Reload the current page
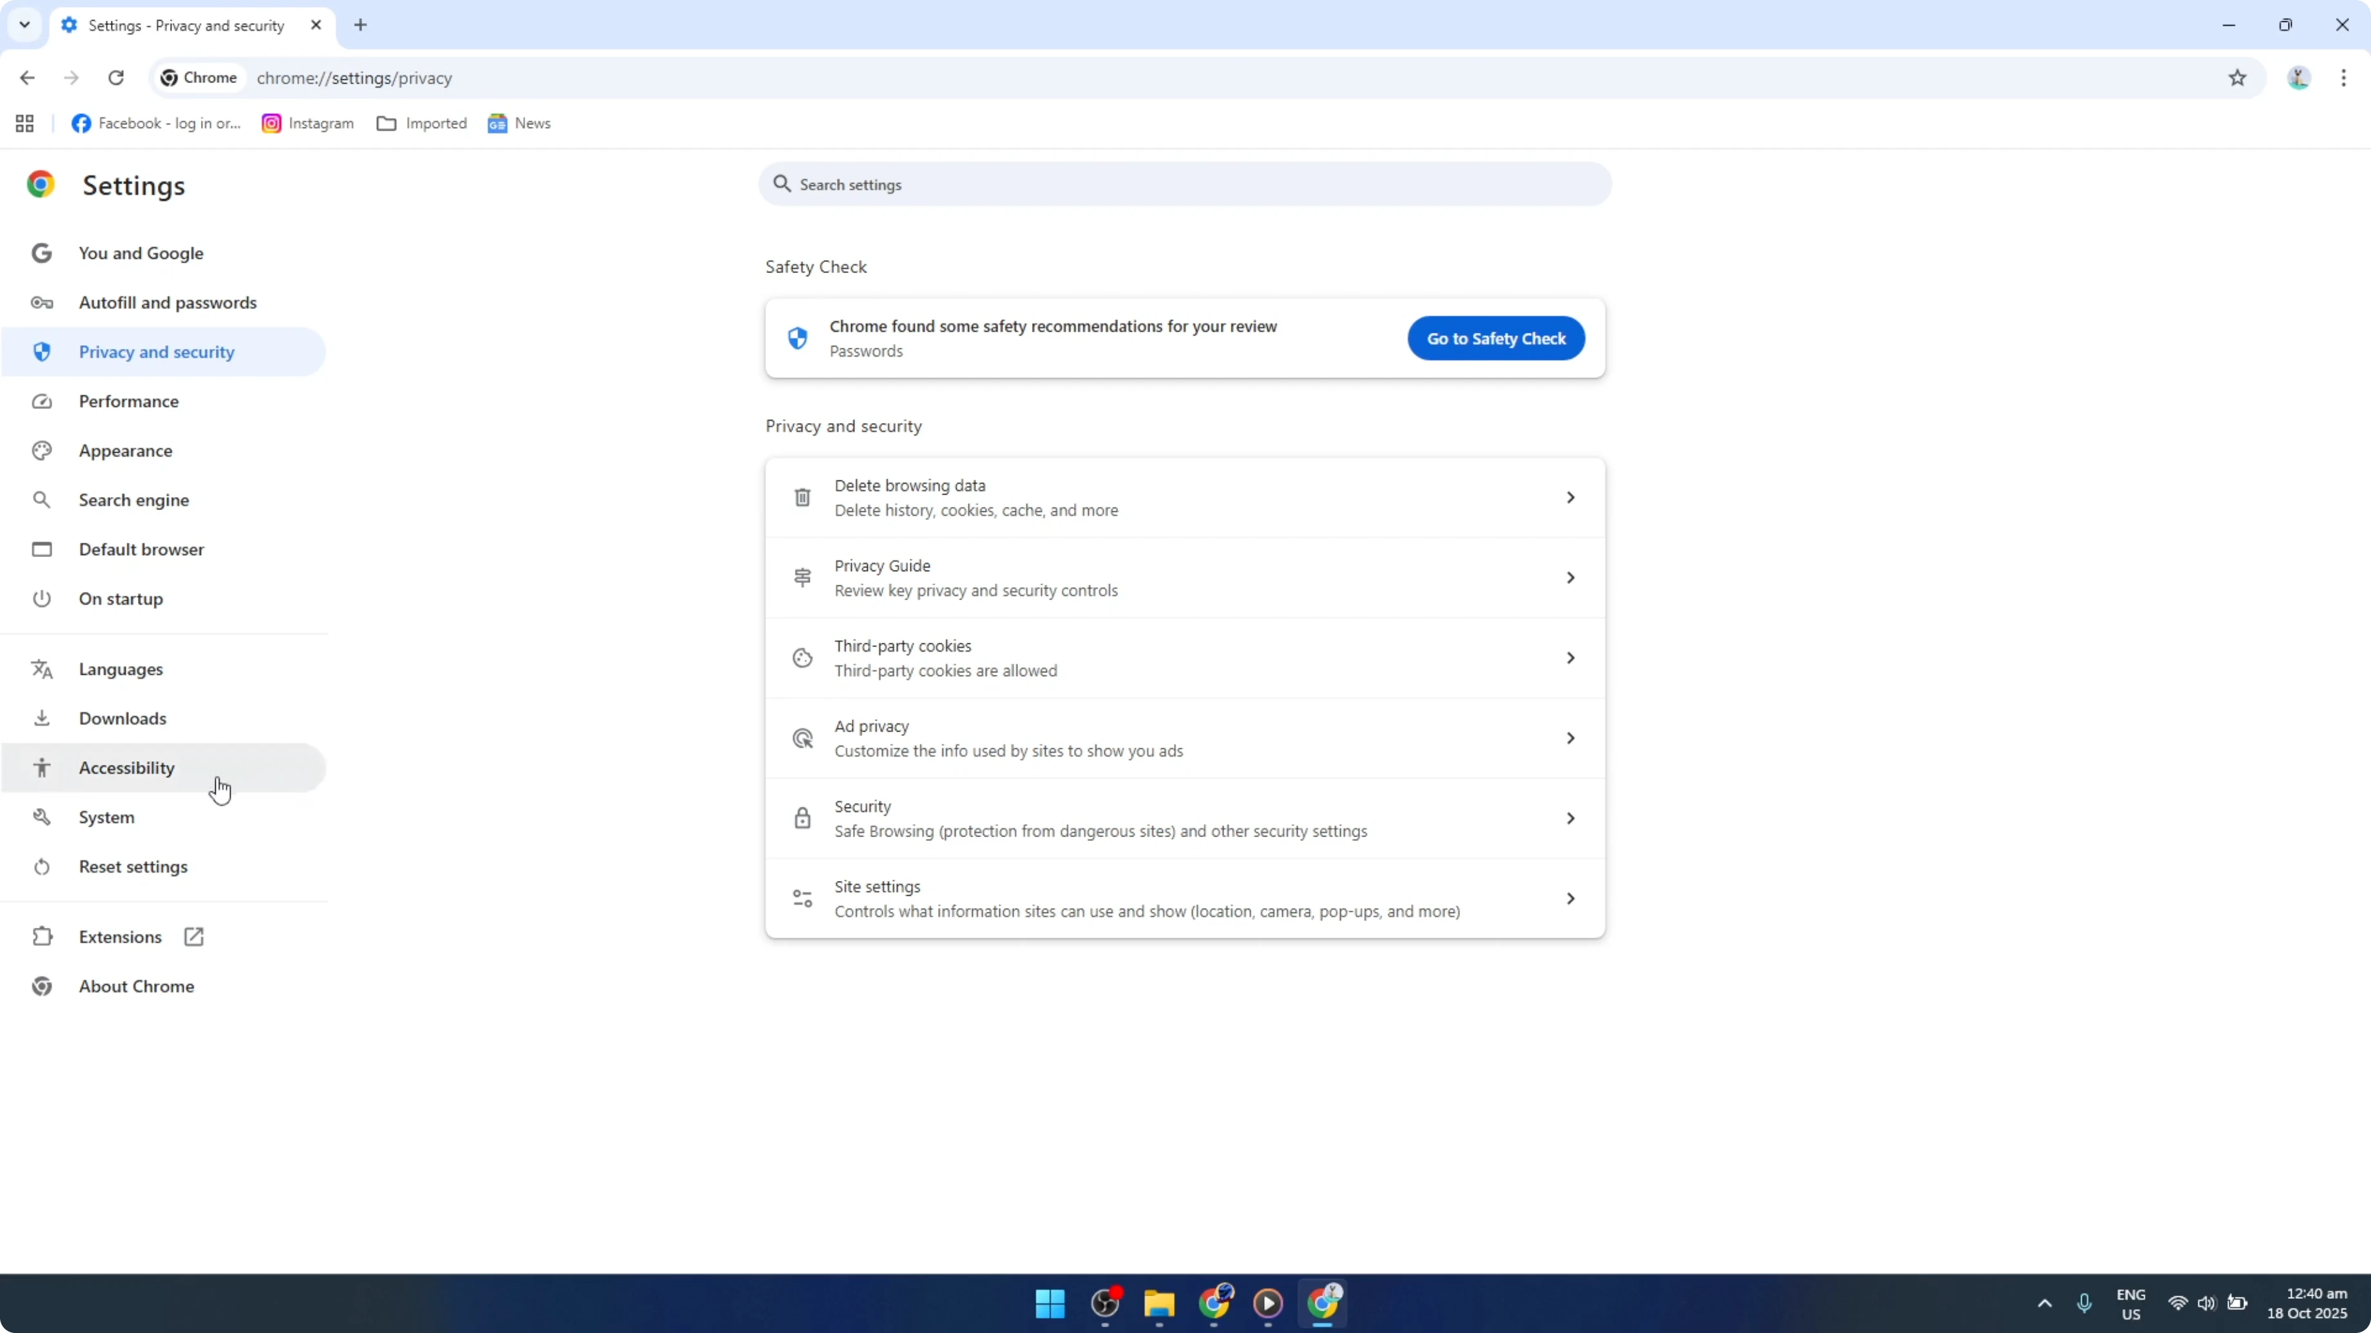2371x1333 pixels. pos(116,77)
